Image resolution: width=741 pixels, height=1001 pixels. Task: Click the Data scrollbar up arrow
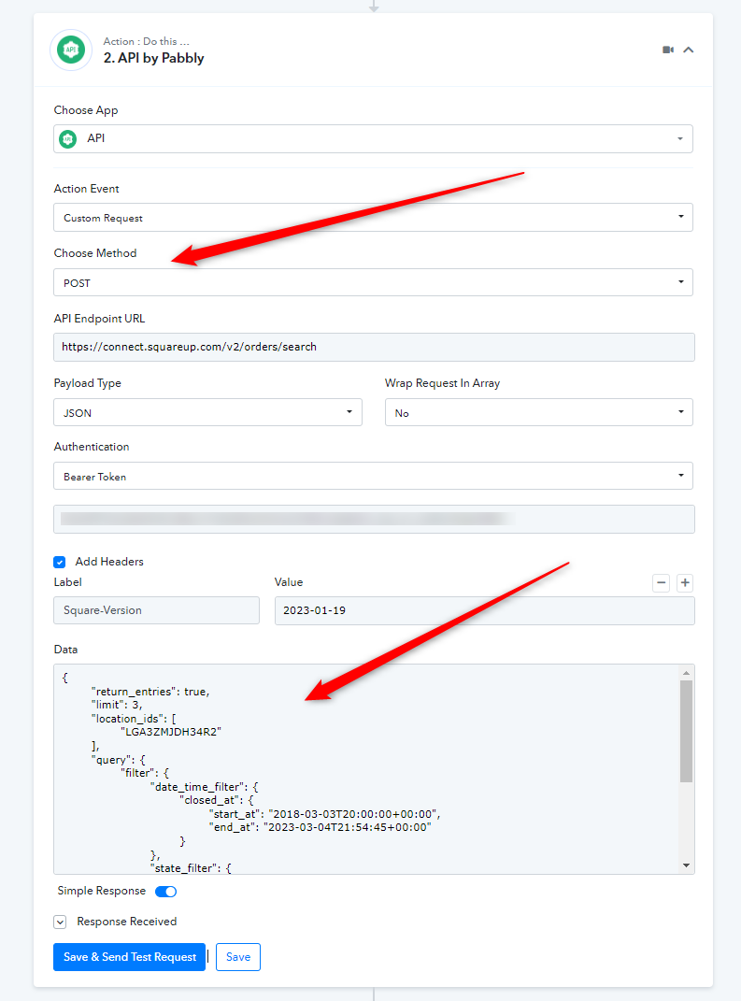pos(687,673)
